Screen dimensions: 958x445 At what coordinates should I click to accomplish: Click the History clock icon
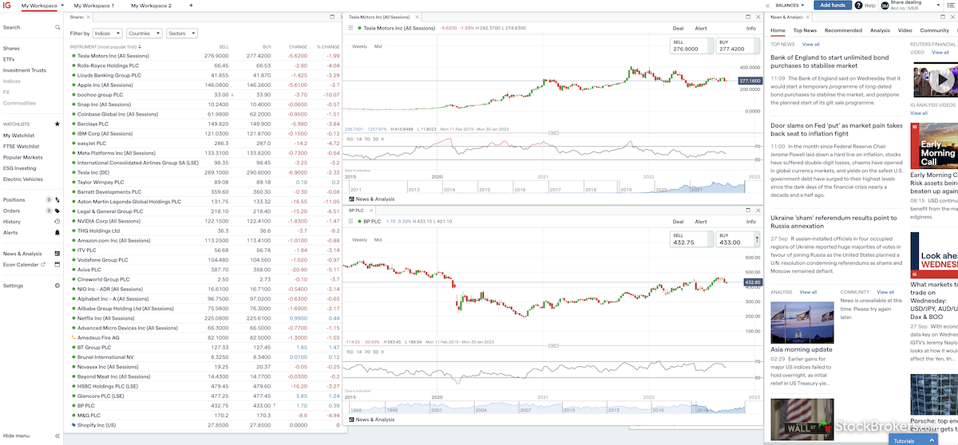pos(57,222)
